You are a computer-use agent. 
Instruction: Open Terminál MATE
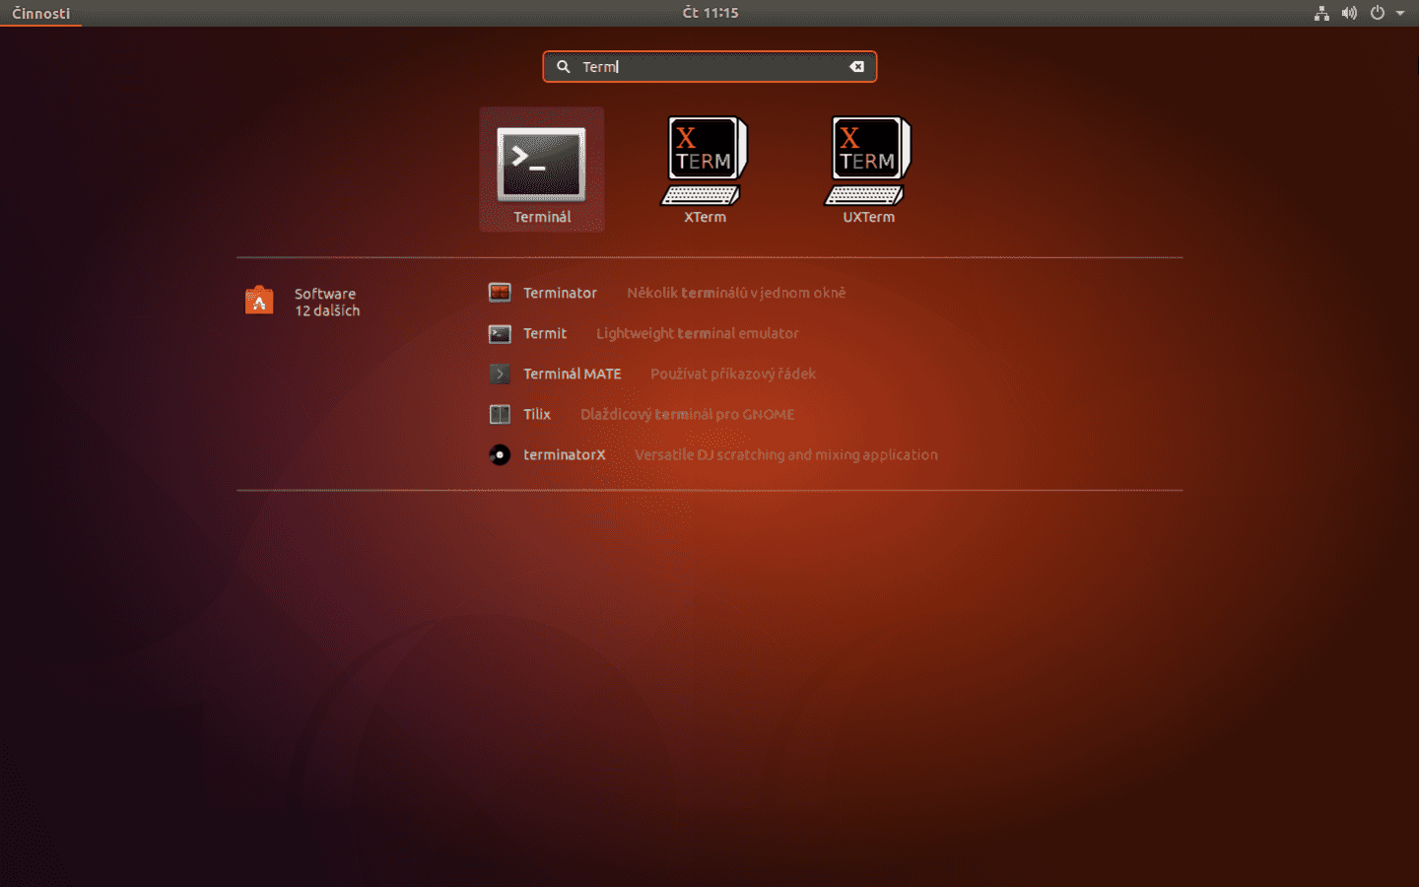572,374
